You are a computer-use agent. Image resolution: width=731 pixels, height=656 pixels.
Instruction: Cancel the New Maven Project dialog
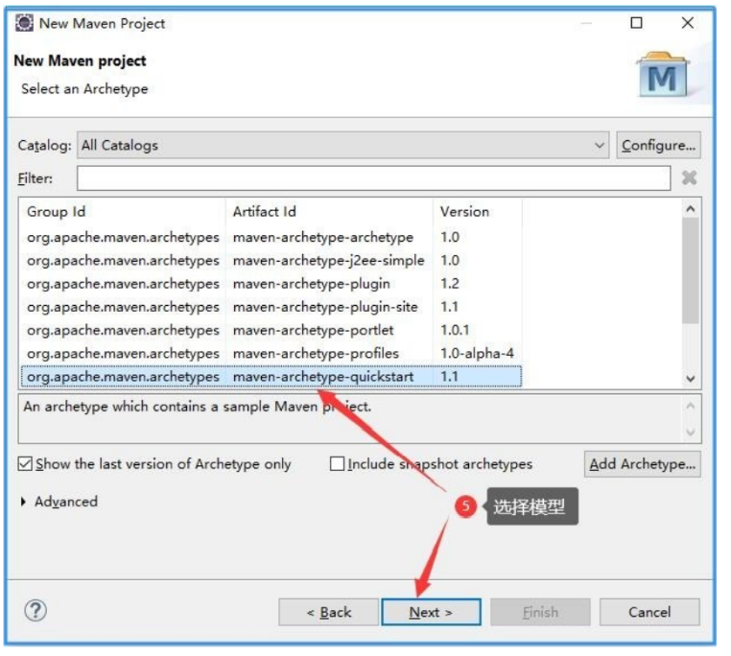(x=649, y=612)
